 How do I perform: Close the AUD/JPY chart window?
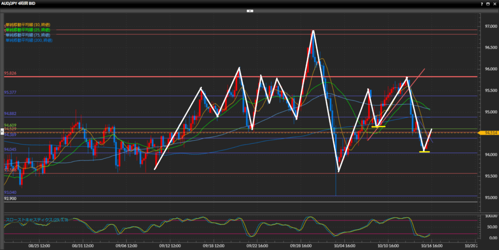(x=495, y=3)
